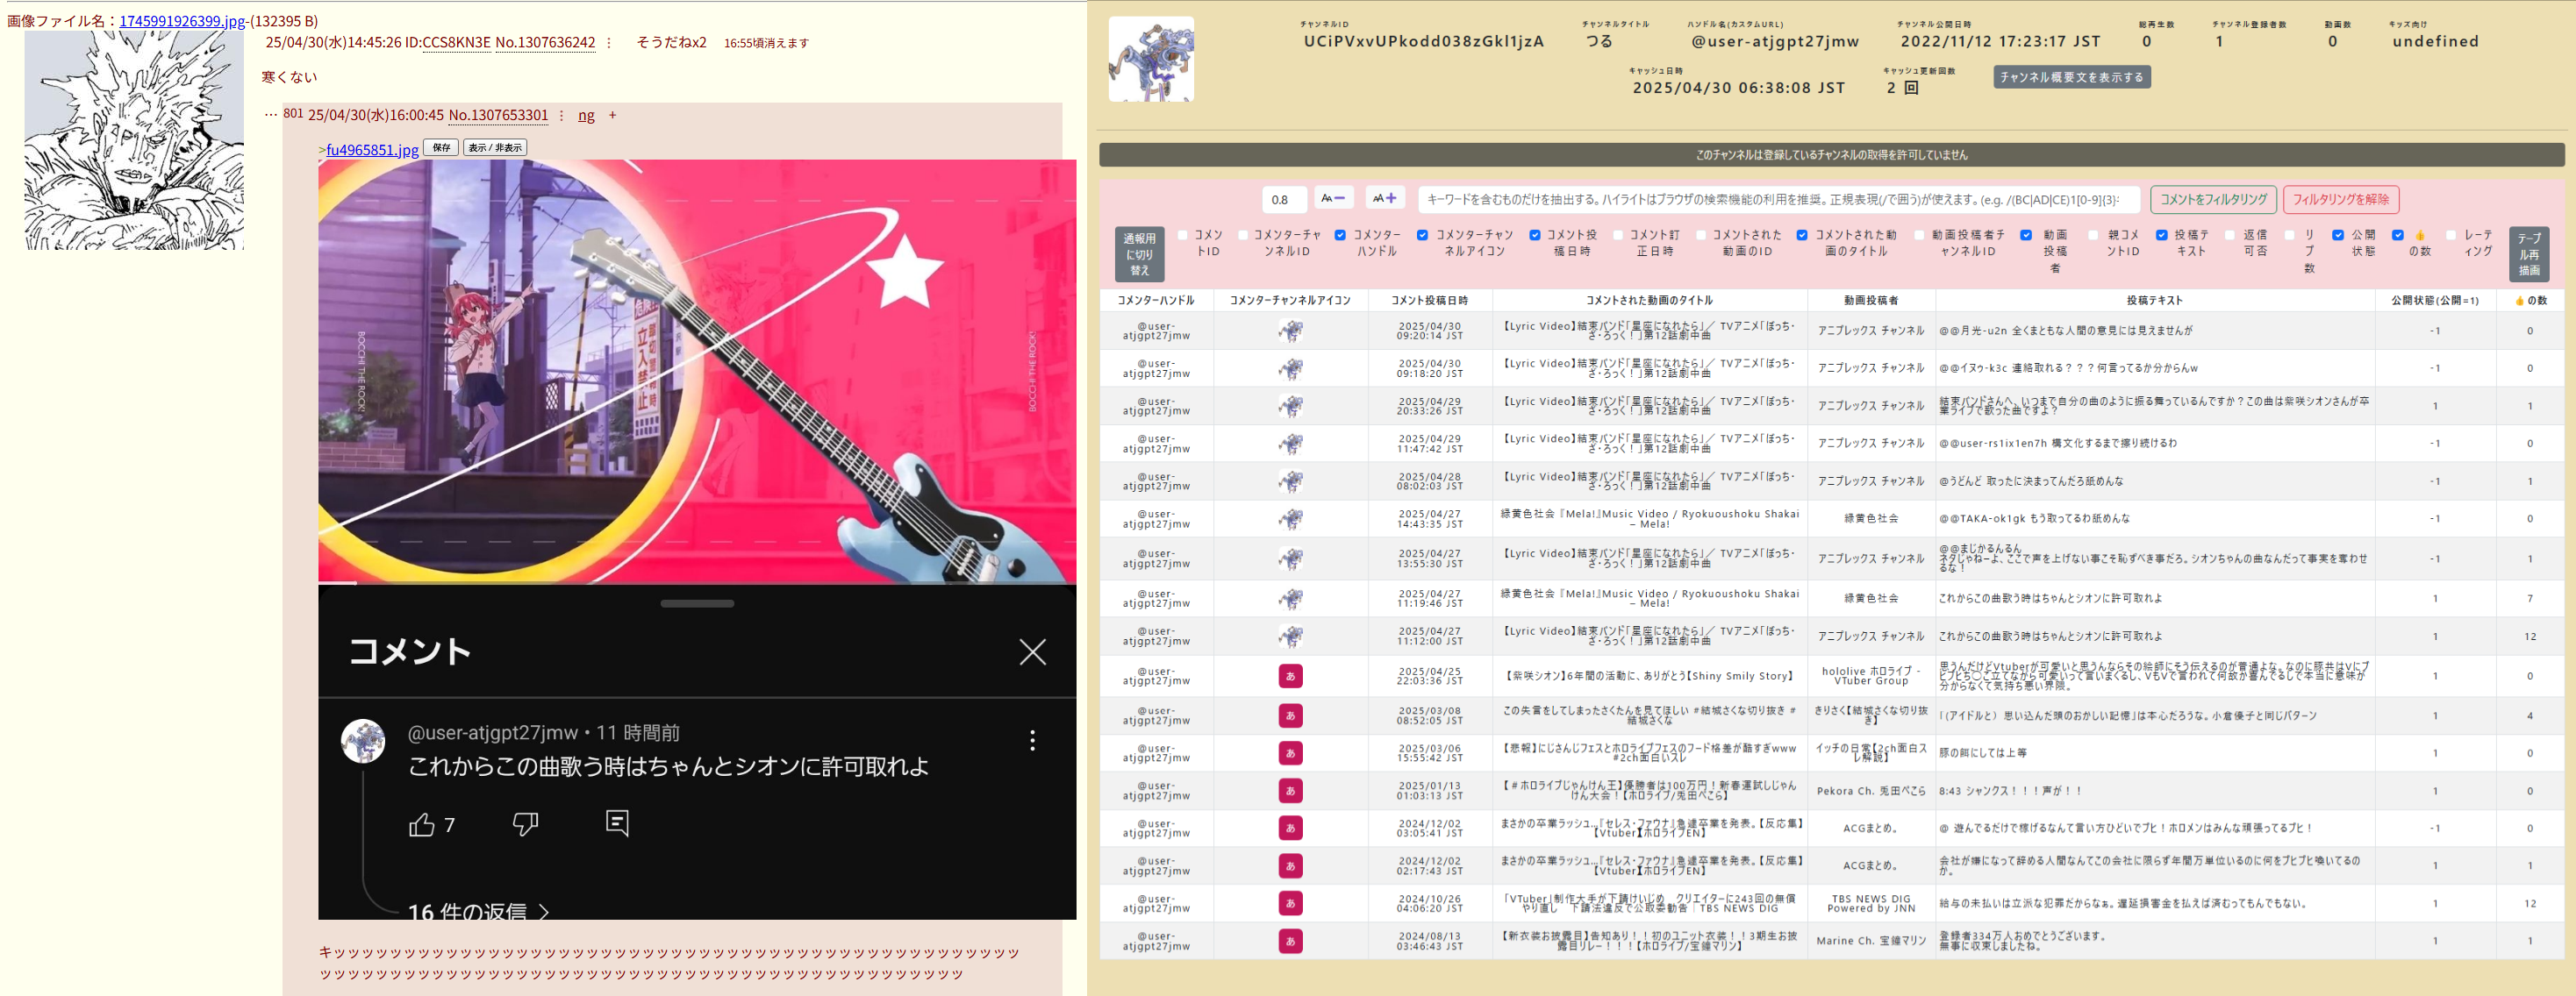Click the コメントされた動画のタイトル column header

[1649, 301]
